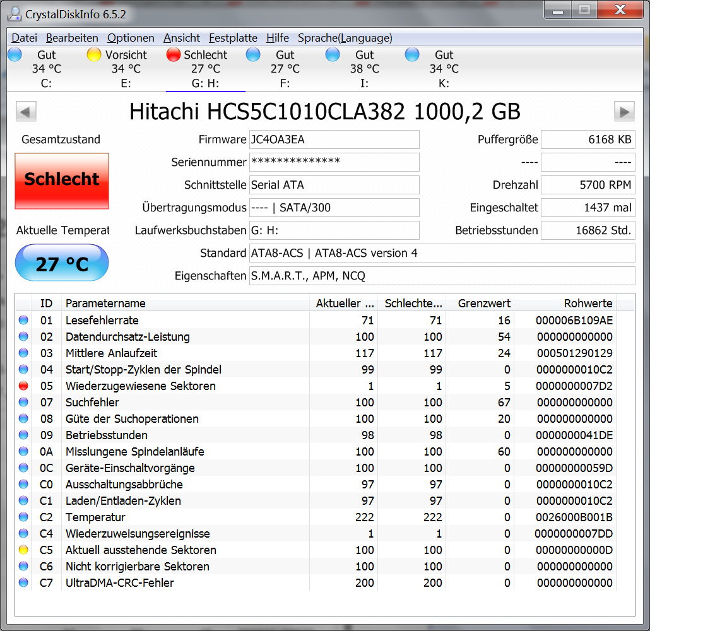
Task: Click the CrystalDiskInfo title bar icon
Action: (x=15, y=14)
